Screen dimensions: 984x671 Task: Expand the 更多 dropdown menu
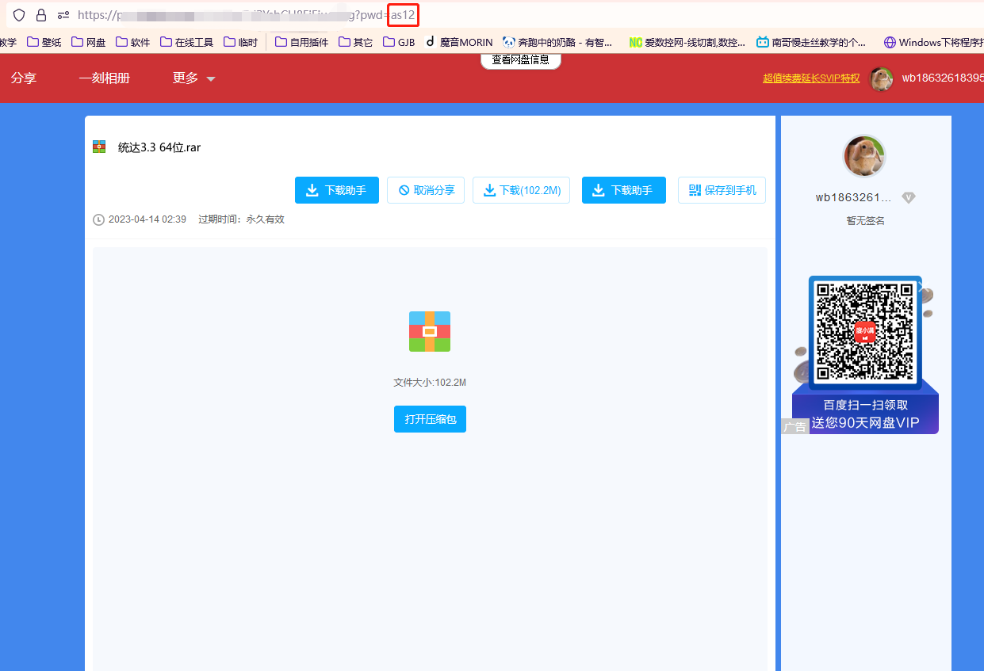194,78
